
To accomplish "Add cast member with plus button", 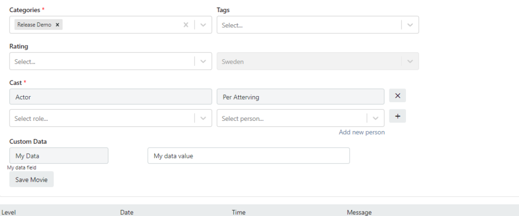I will click(x=397, y=116).
